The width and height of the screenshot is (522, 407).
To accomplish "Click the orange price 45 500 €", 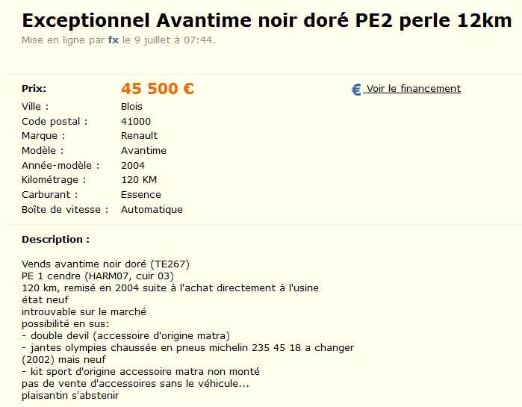I will tap(157, 89).
